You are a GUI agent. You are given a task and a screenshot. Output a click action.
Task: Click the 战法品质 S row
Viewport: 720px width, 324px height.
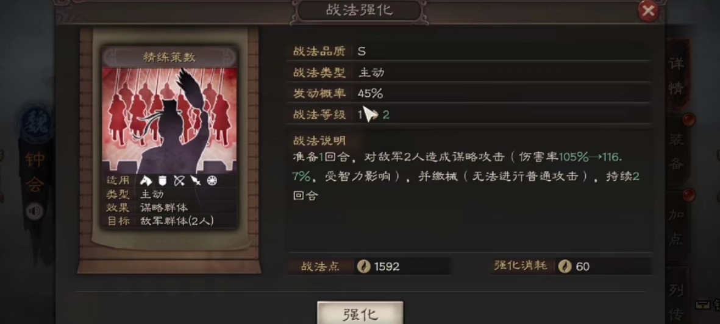click(x=468, y=51)
